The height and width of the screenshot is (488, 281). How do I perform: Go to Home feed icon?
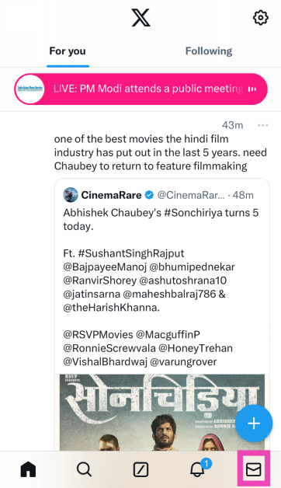[x=28, y=469]
